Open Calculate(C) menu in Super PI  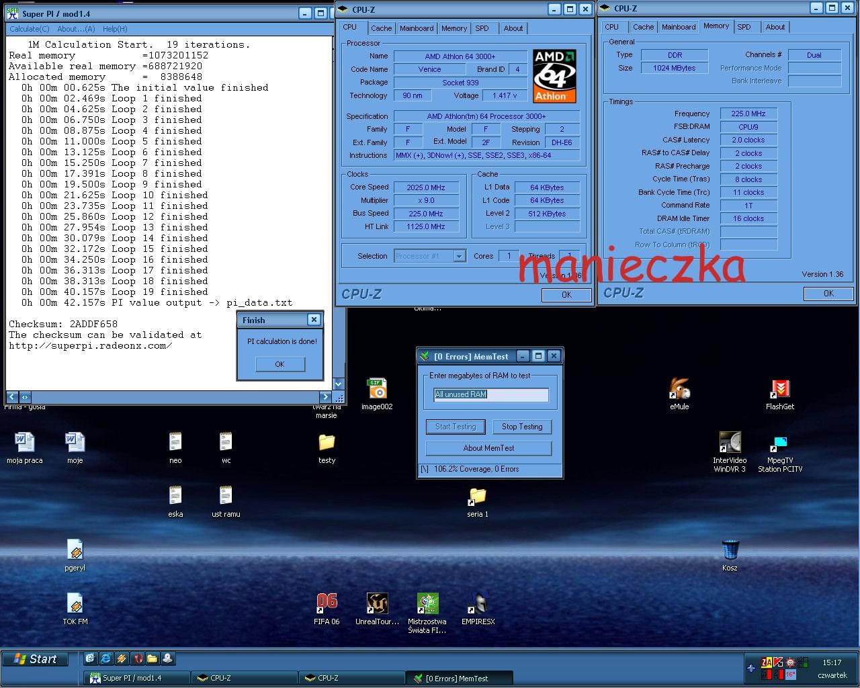(29, 29)
